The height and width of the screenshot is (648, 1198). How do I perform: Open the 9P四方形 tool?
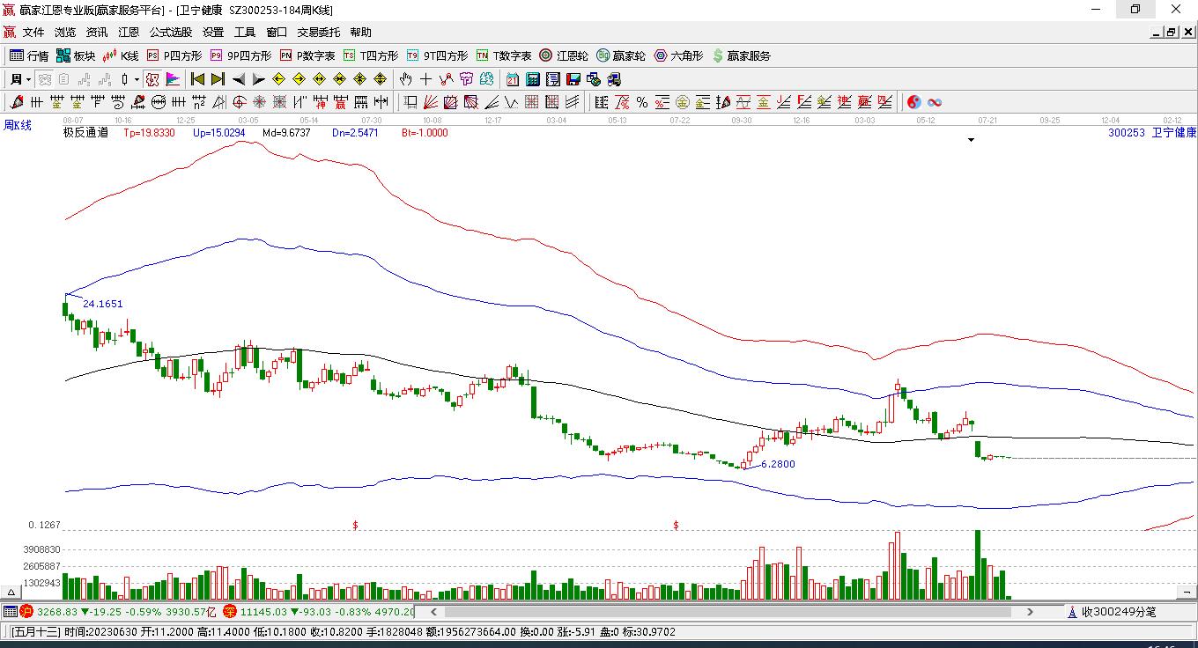coord(240,55)
